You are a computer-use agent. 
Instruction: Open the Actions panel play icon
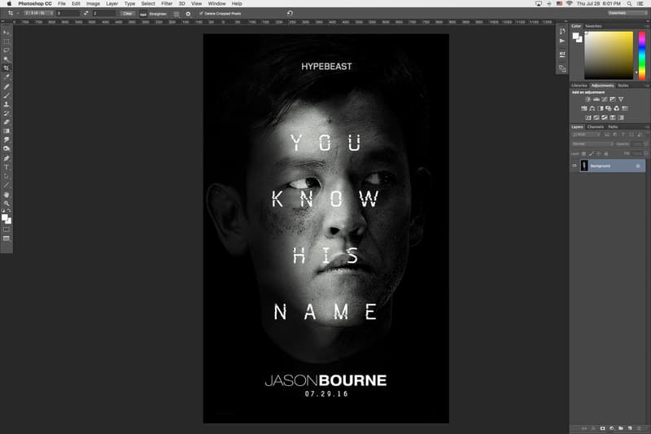tap(562, 41)
